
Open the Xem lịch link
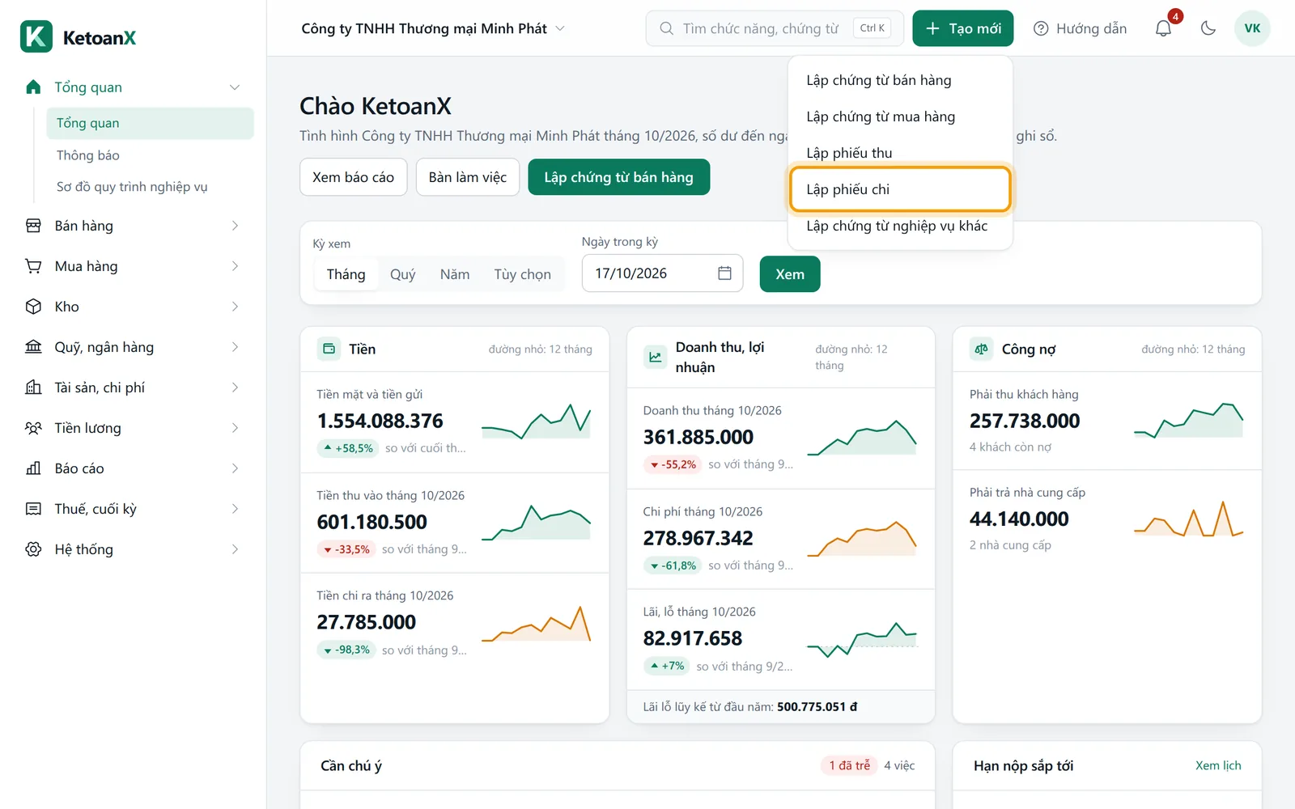coord(1218,765)
